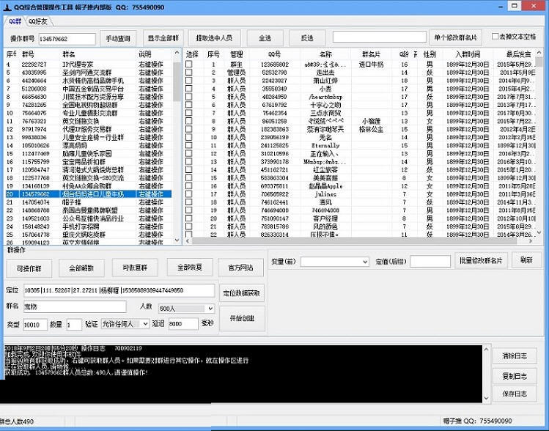The width and height of the screenshot is (549, 431).
Task: Click the 全部解散 button
Action: (x=81, y=268)
